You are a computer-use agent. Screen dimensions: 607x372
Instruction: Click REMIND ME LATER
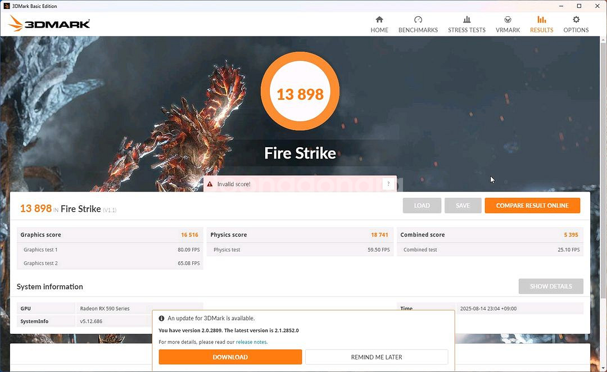(377, 357)
